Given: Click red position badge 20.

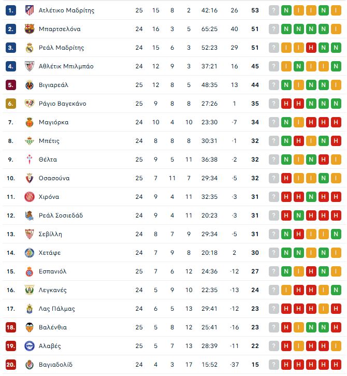Looking at the screenshot, I should (x=11, y=365).
